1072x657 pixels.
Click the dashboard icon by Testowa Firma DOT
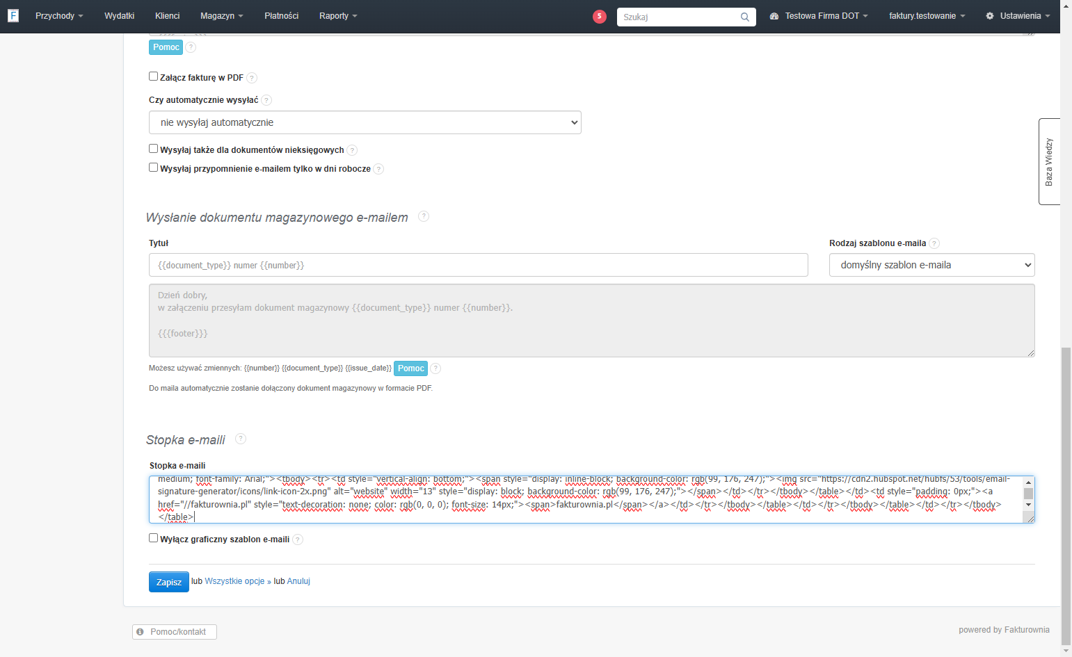coord(774,16)
